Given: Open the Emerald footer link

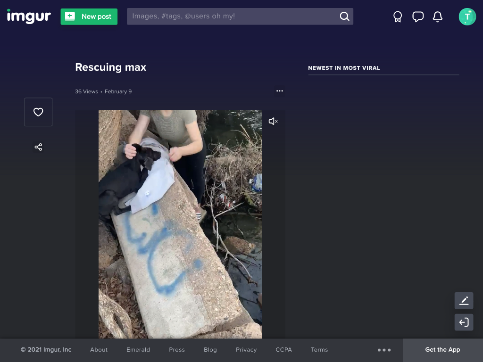Looking at the screenshot, I should pyautogui.click(x=138, y=350).
